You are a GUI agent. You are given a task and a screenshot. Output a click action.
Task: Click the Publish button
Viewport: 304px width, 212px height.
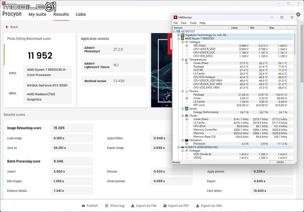(90, 206)
